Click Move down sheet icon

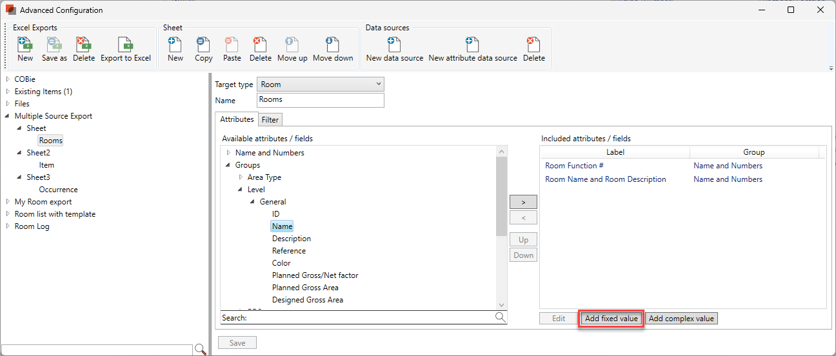[333, 49]
